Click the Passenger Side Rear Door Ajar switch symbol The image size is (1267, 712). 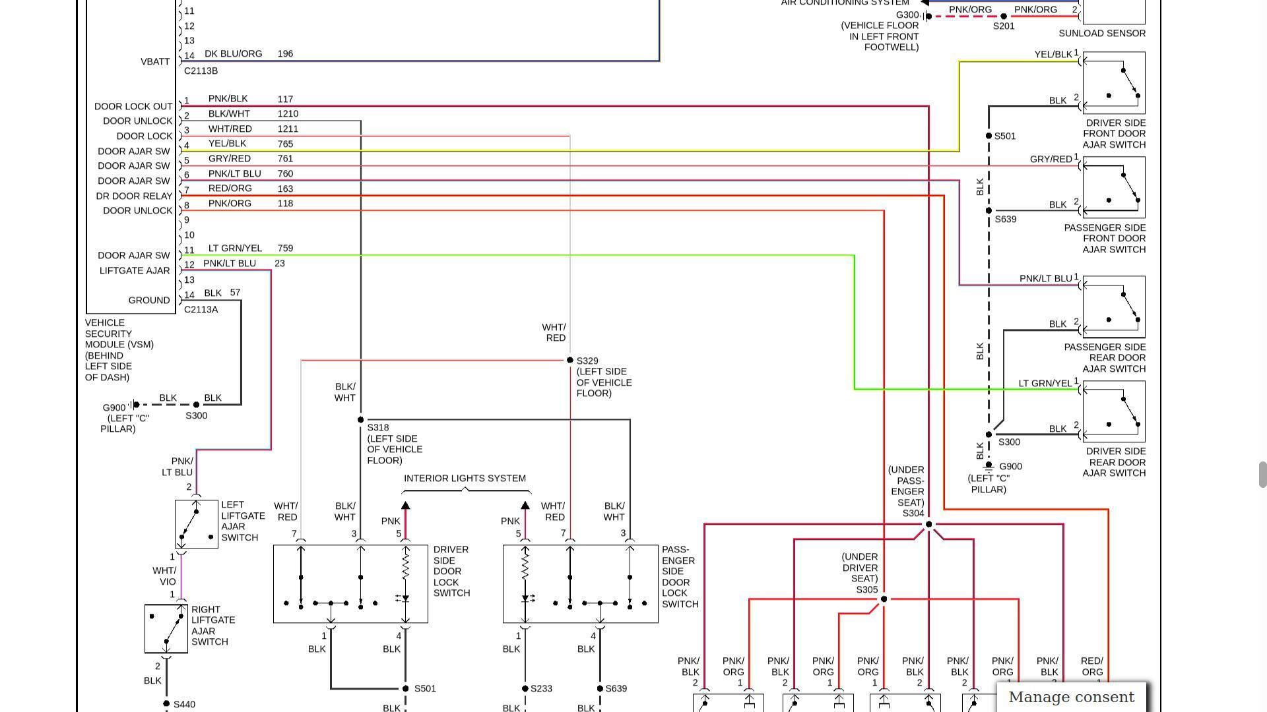[x=1113, y=307]
